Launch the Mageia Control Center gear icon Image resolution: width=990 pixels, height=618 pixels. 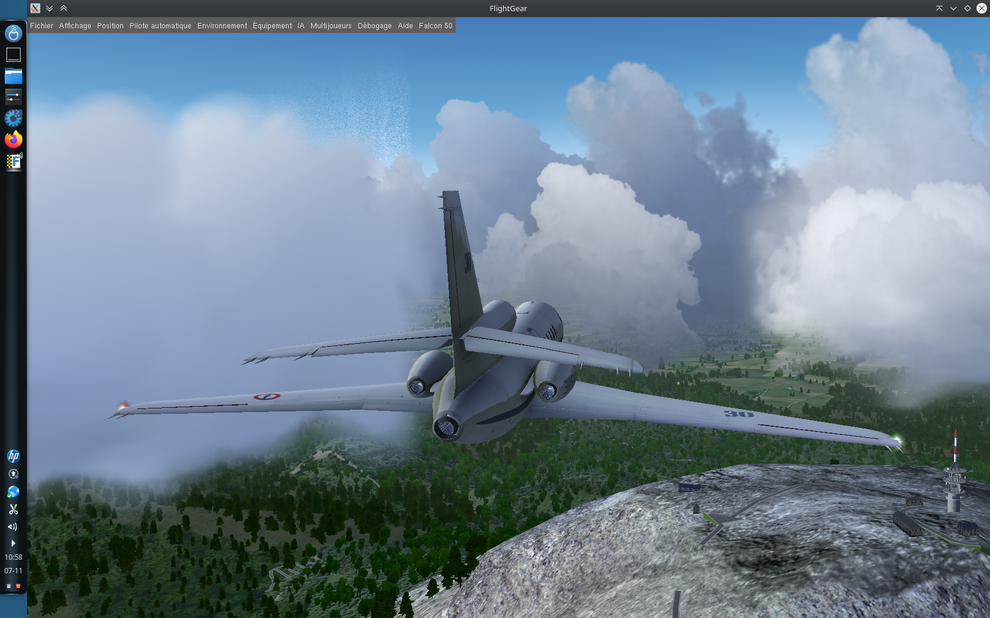(13, 118)
